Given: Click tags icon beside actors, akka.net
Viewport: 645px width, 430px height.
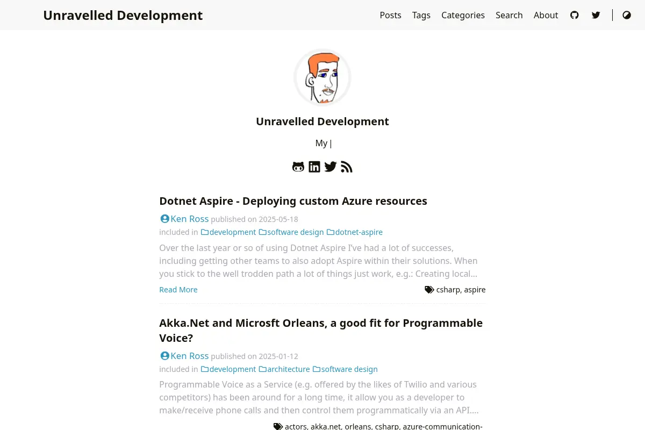Looking at the screenshot, I should 278,426.
